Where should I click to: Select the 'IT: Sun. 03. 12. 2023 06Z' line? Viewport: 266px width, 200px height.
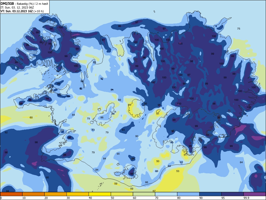point(17,7)
